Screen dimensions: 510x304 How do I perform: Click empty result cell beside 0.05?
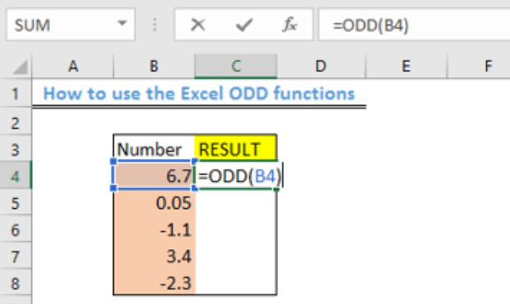pyautogui.click(x=236, y=202)
